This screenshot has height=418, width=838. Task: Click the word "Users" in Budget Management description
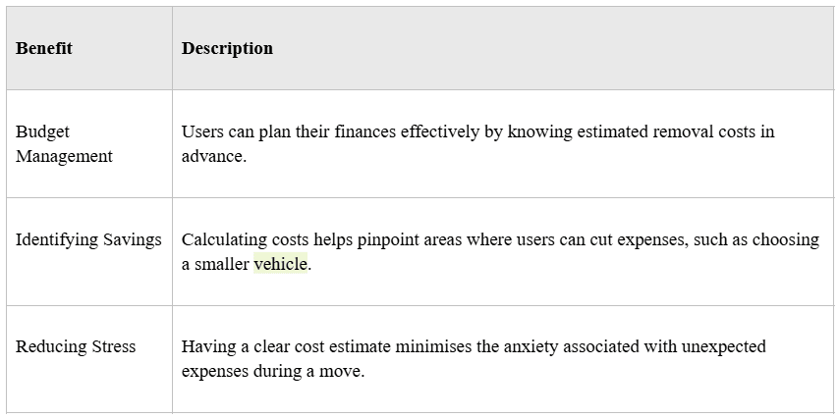[203, 131]
